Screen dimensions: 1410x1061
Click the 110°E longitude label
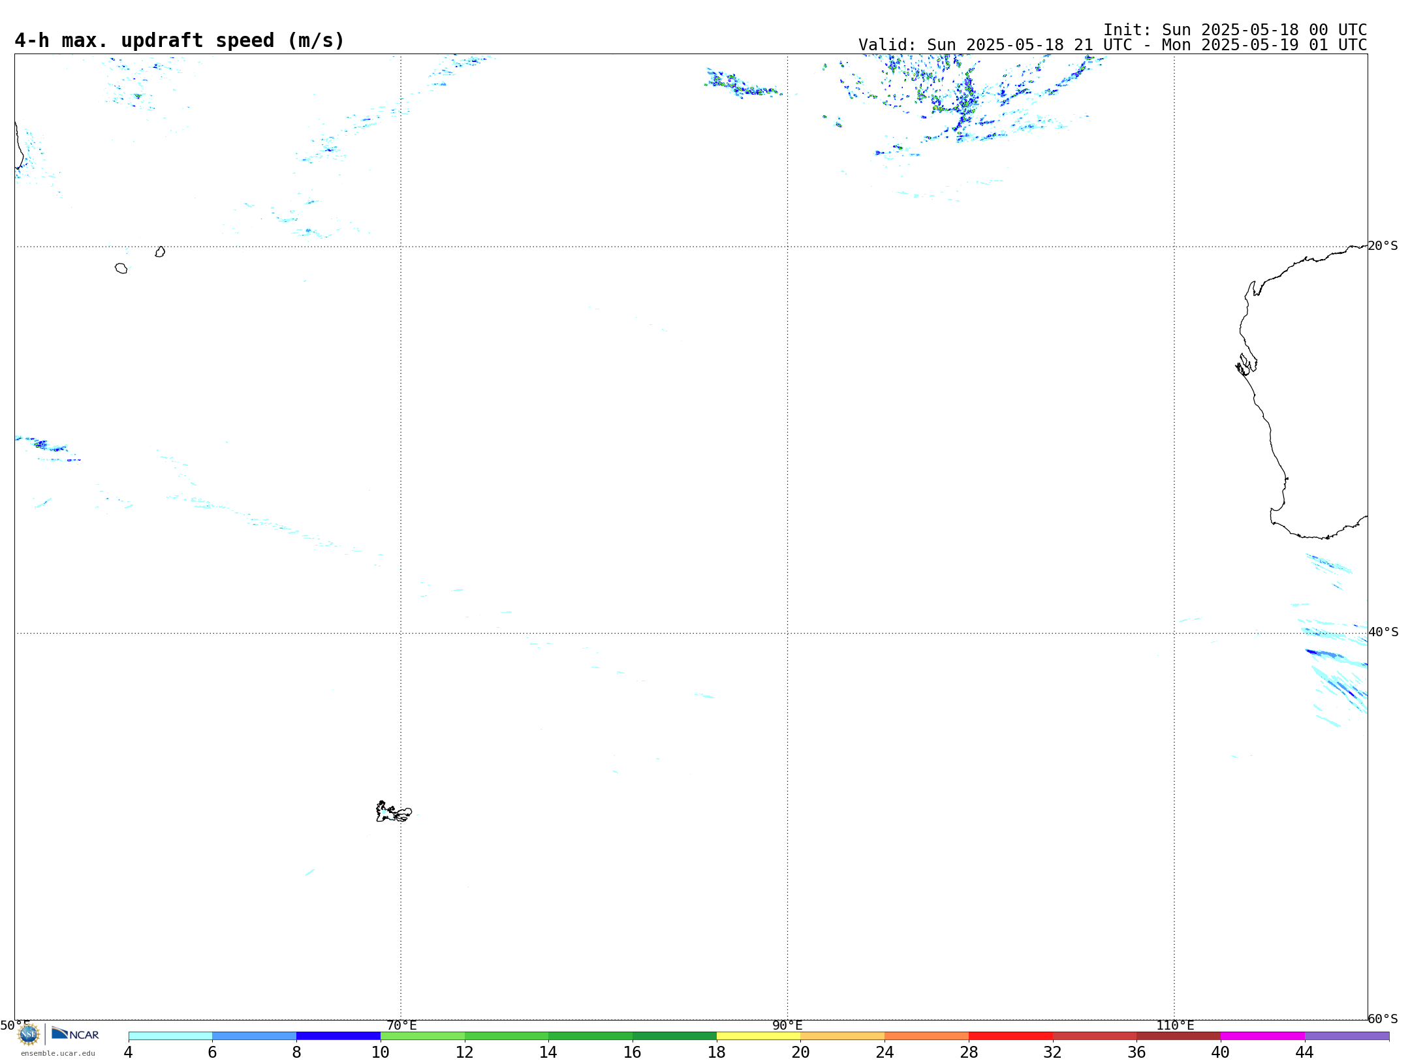(x=1175, y=1025)
